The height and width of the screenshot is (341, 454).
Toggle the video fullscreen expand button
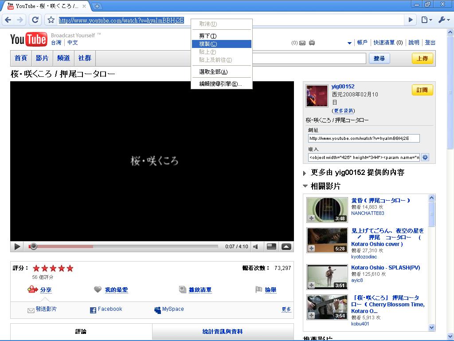[x=286, y=246]
